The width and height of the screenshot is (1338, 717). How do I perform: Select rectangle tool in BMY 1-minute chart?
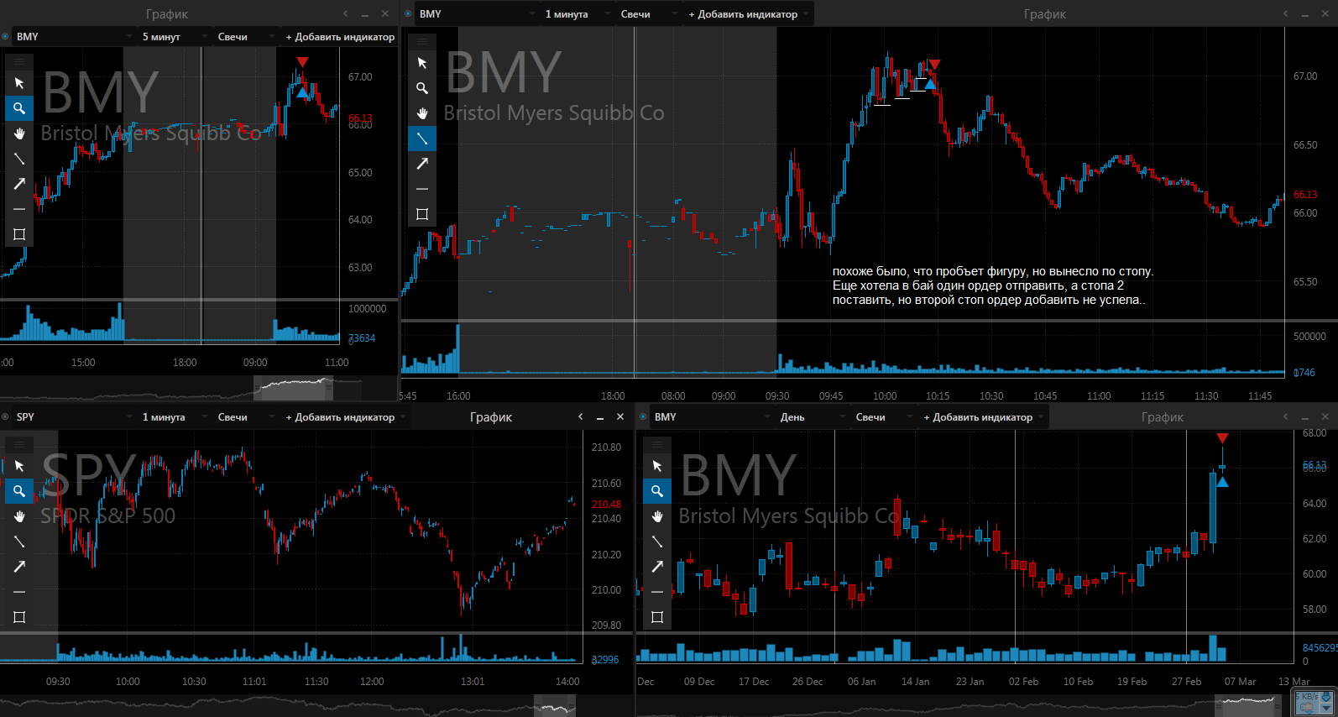click(422, 214)
